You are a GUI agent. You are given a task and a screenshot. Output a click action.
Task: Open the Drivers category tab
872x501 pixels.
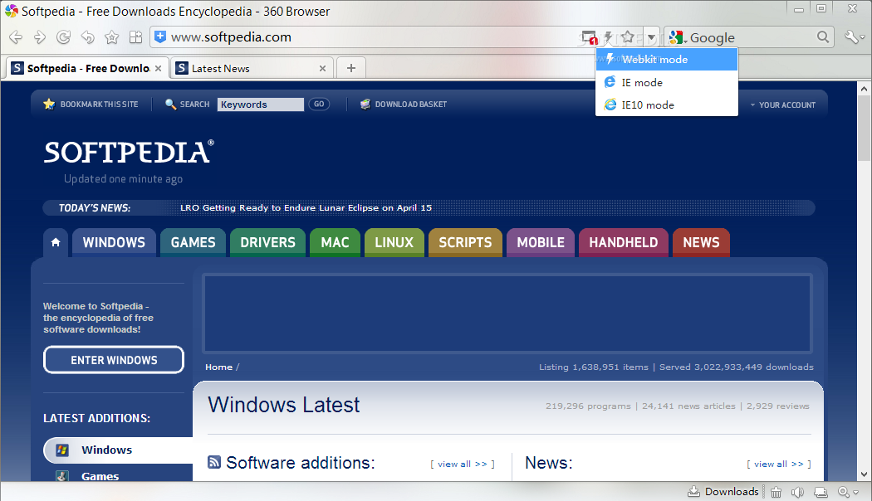267,243
